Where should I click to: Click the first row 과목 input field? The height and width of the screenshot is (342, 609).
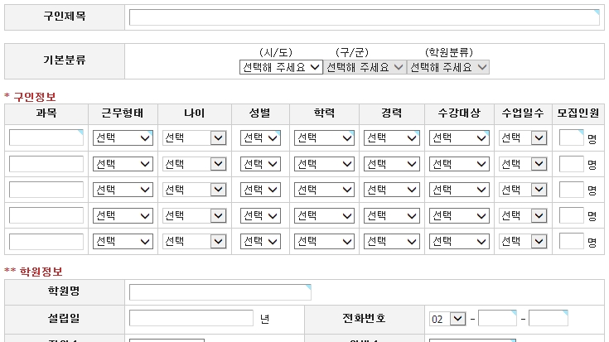tap(46, 137)
